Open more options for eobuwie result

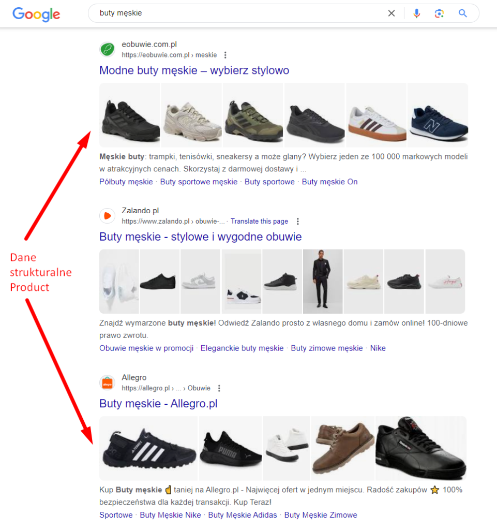[225, 55]
